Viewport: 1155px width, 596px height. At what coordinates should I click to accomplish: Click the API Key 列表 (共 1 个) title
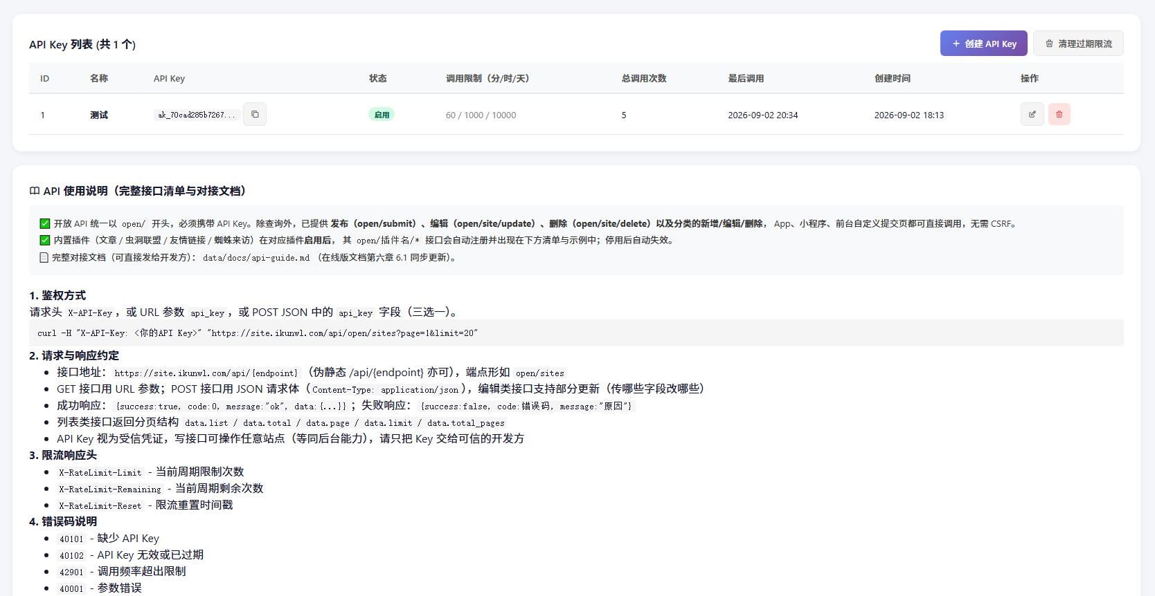coord(82,44)
